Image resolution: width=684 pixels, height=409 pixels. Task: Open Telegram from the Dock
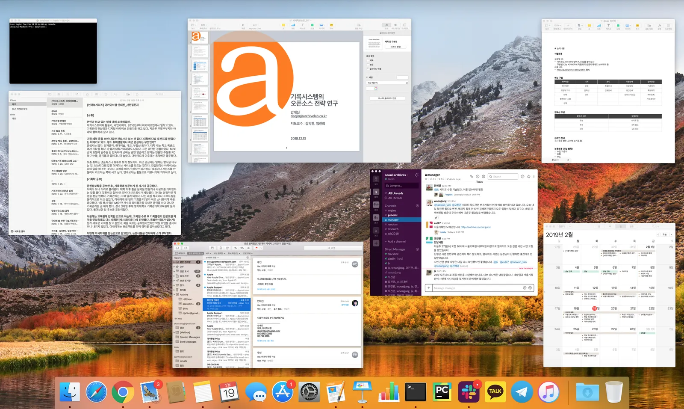pyautogui.click(x=522, y=391)
